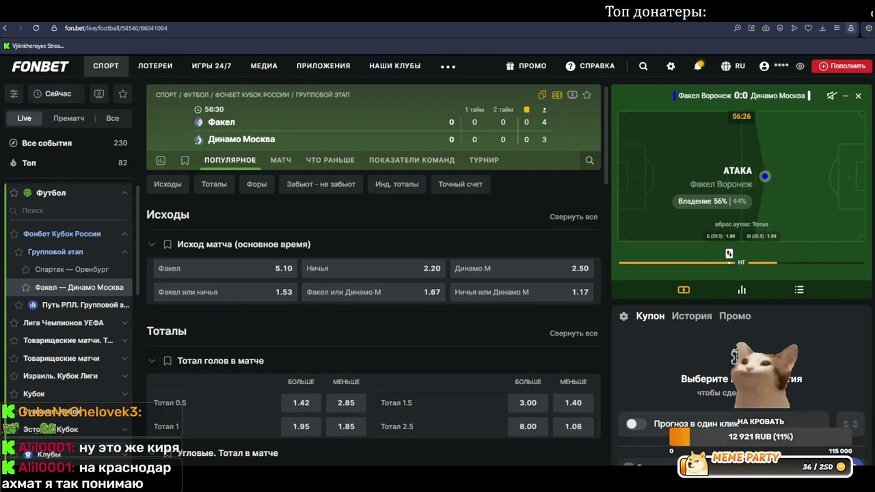Image resolution: width=875 pixels, height=492 pixels.
Task: Click the bookmark icon beside Популярное tab
Action: (185, 161)
